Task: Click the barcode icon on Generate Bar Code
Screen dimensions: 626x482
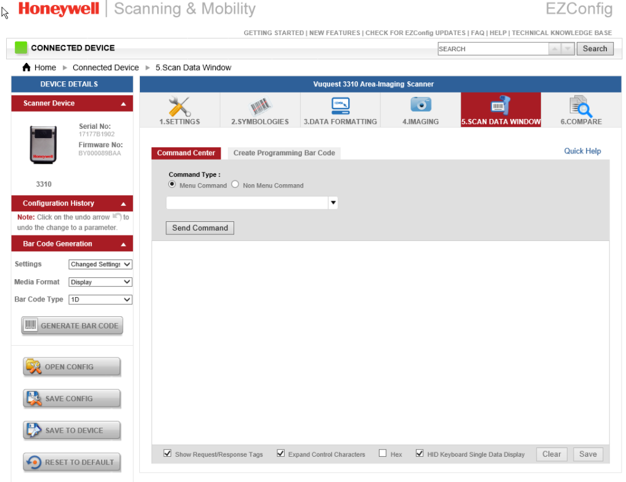Action: [30, 325]
